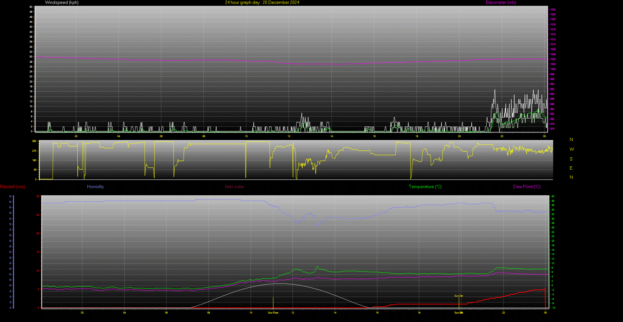This screenshot has width=623, height=322.
Task: Click the 180 degree axis value
Action: [34, 161]
